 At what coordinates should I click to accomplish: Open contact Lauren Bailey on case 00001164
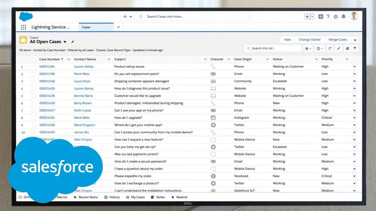[84, 67]
